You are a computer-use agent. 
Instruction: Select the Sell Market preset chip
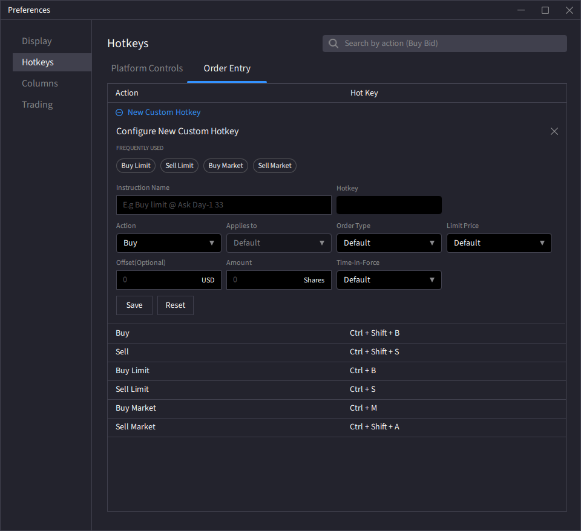[274, 165]
